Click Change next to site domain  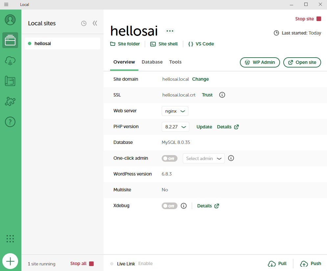[200, 79]
